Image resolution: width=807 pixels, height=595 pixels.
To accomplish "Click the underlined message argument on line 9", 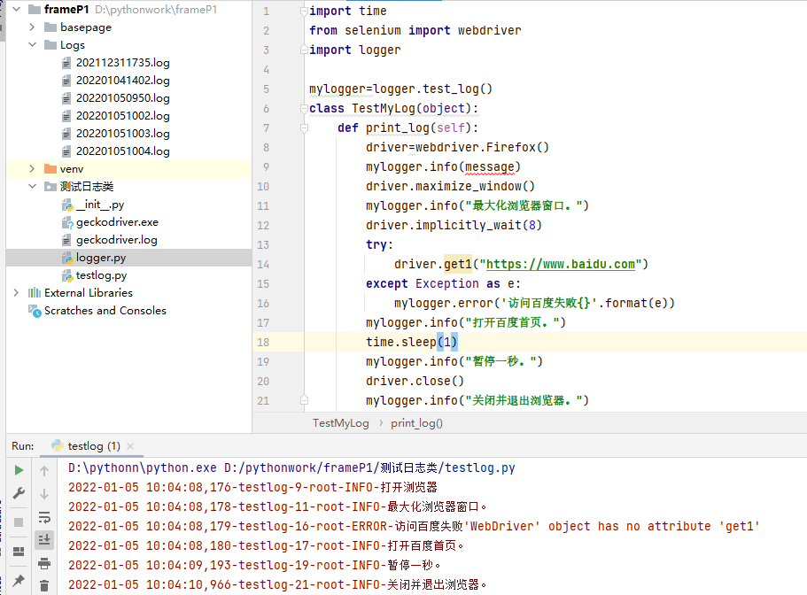I will 489,166.
